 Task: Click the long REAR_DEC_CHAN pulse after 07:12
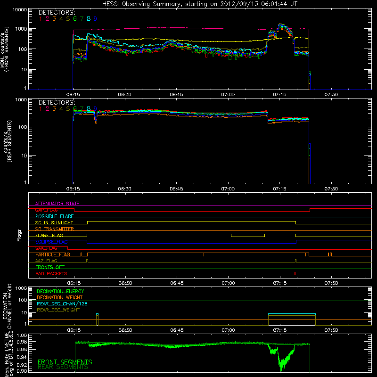pos(292,314)
